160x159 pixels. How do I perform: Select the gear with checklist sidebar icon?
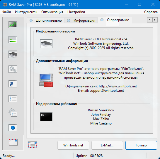(13, 113)
